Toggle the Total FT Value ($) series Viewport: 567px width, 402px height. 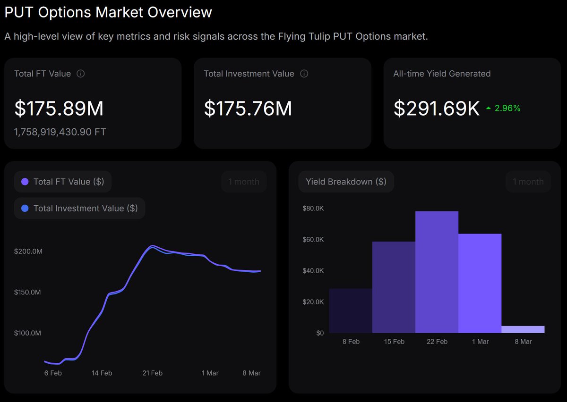(62, 181)
